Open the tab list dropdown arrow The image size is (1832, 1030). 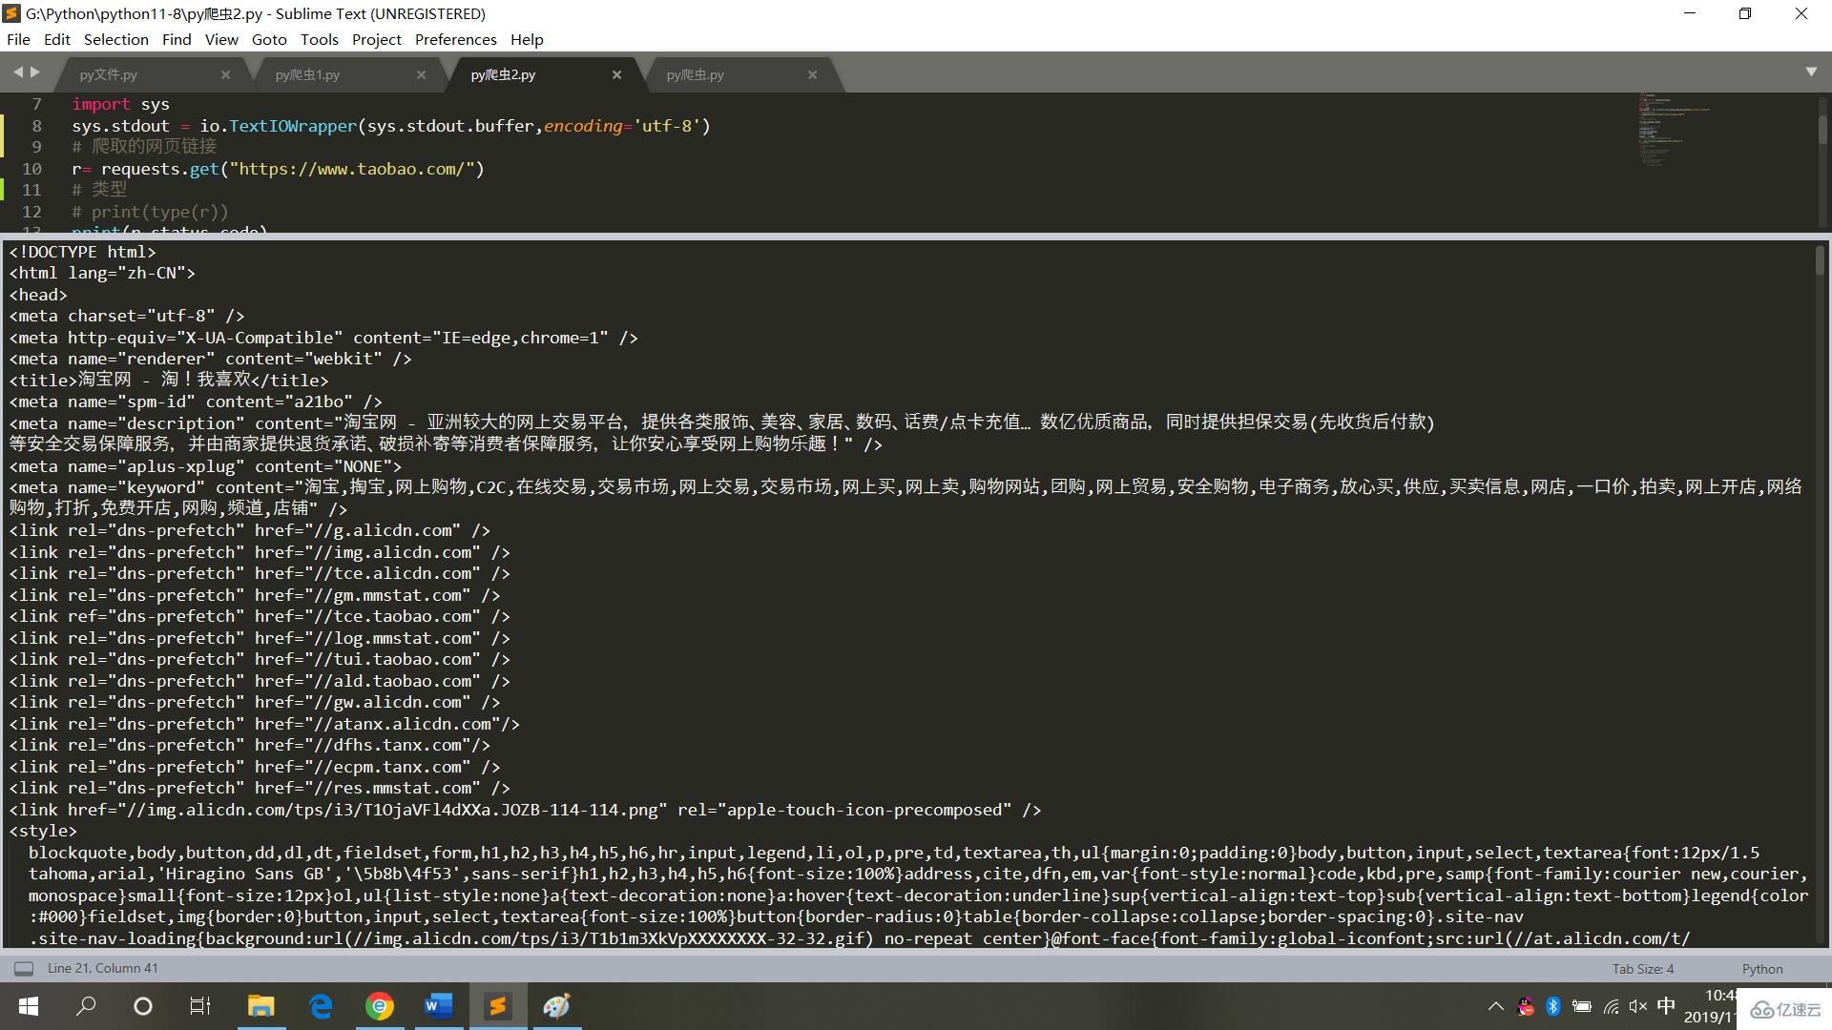click(x=1811, y=72)
